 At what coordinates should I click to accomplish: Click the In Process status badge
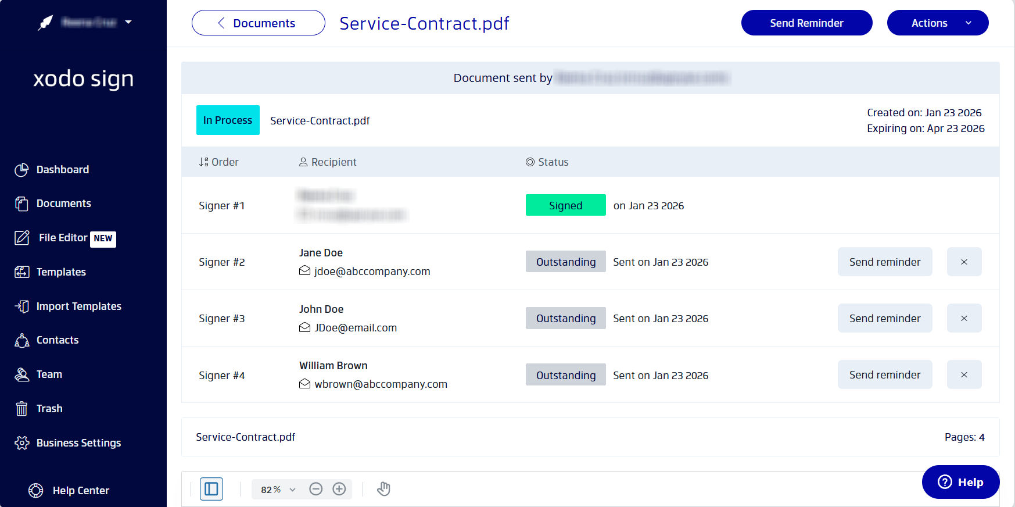pos(228,120)
